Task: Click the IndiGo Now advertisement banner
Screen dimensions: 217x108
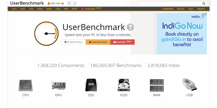Action: (182, 33)
